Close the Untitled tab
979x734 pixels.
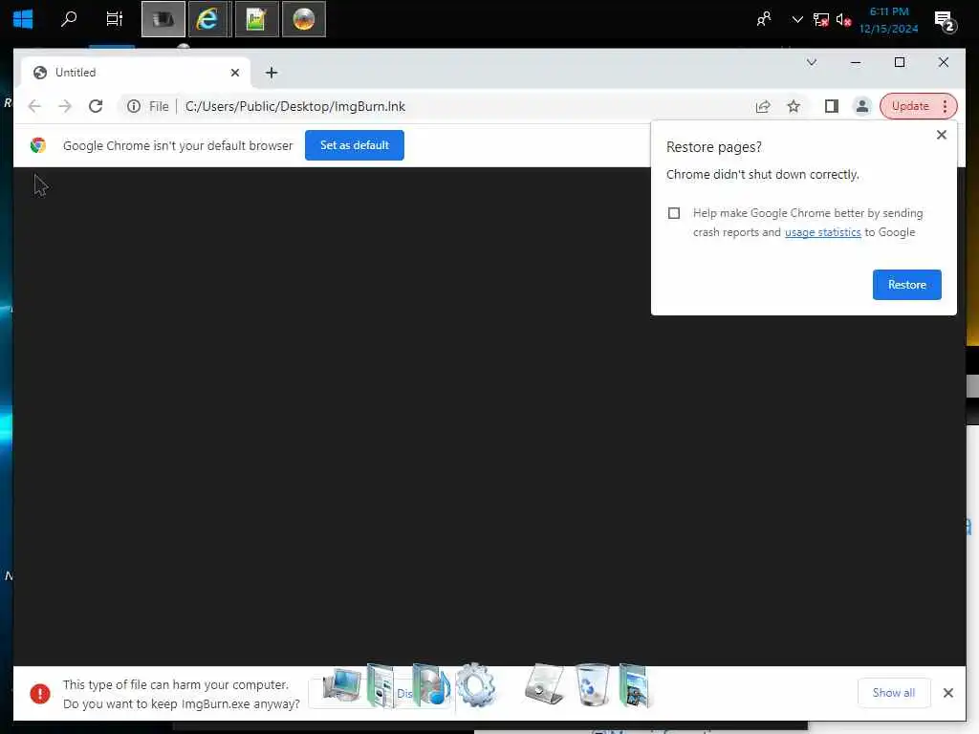point(235,73)
